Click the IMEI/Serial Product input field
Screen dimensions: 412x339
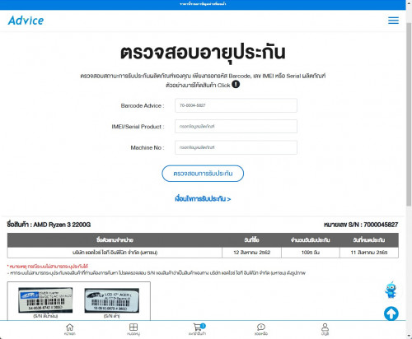click(x=236, y=127)
